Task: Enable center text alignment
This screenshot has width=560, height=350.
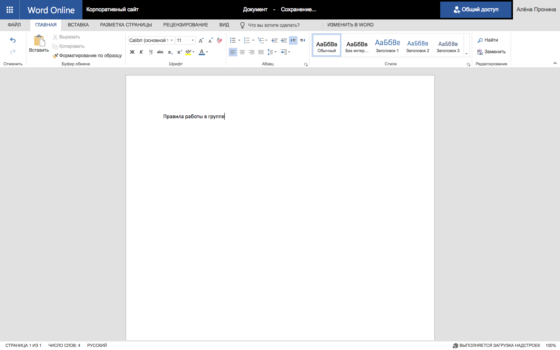Action: point(242,52)
